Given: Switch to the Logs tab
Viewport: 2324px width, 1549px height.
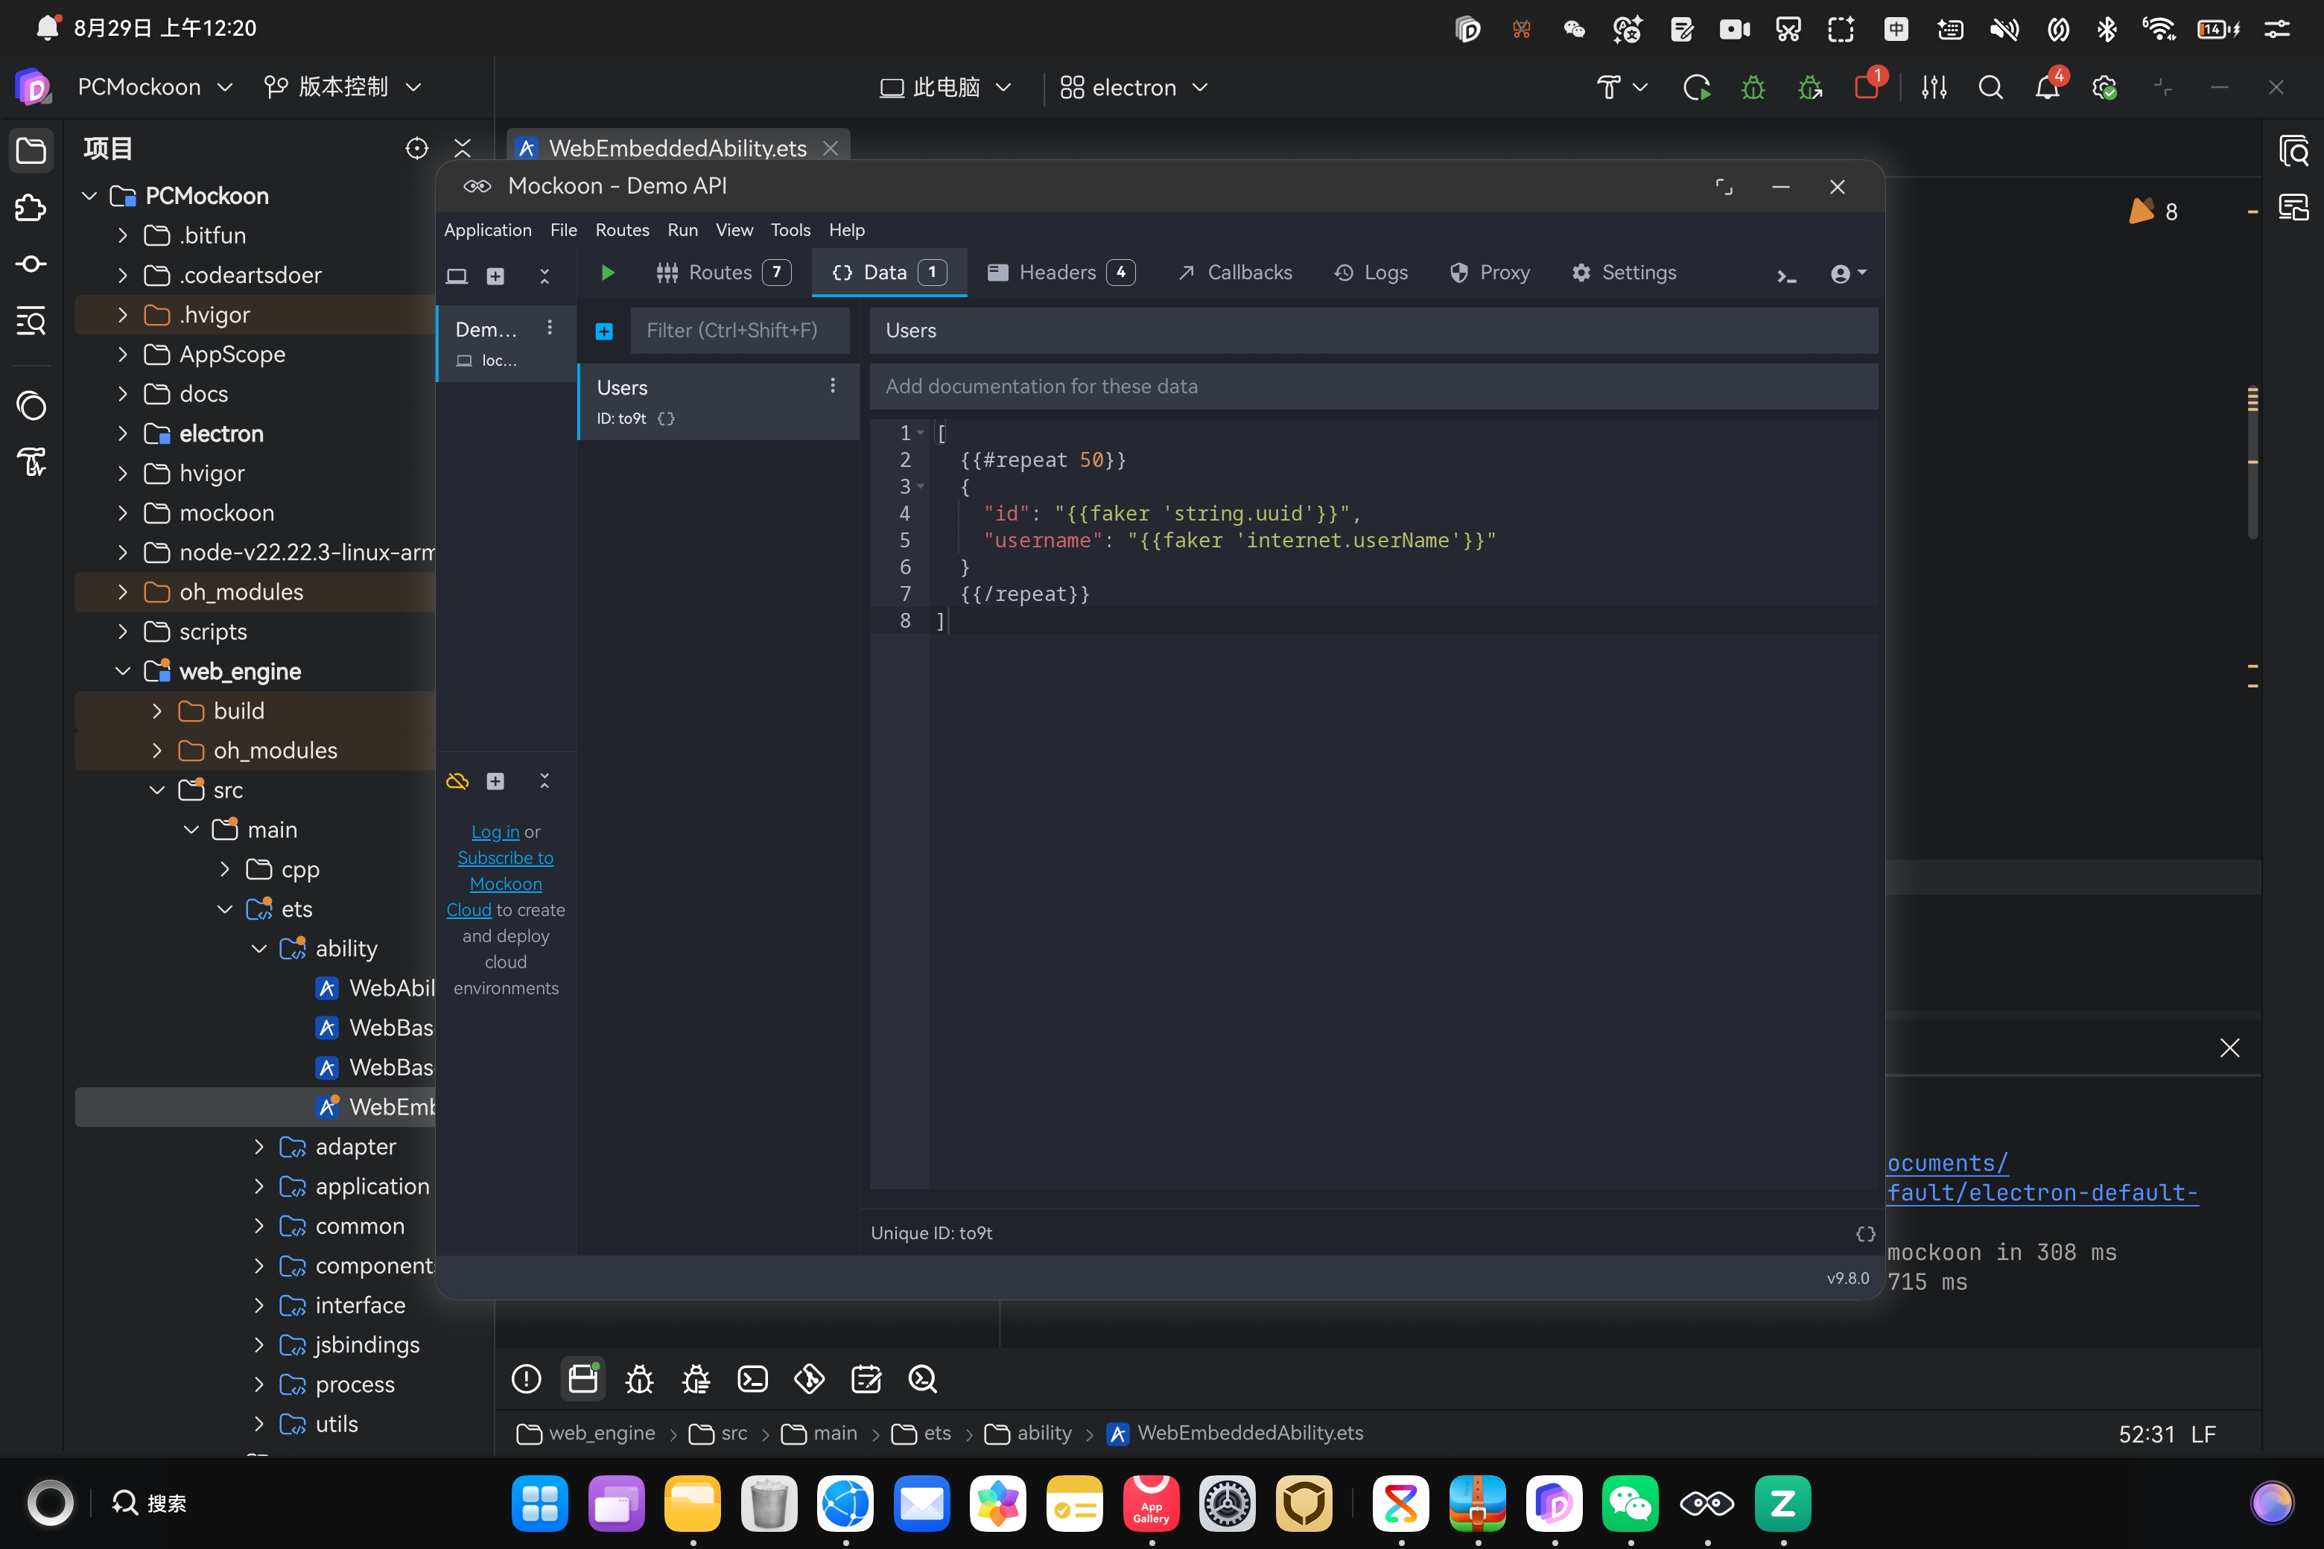Looking at the screenshot, I should pyautogui.click(x=1371, y=273).
